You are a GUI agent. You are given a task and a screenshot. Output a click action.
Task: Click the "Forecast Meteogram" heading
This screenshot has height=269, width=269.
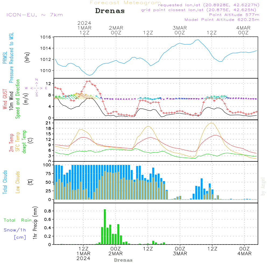[125, 3]
